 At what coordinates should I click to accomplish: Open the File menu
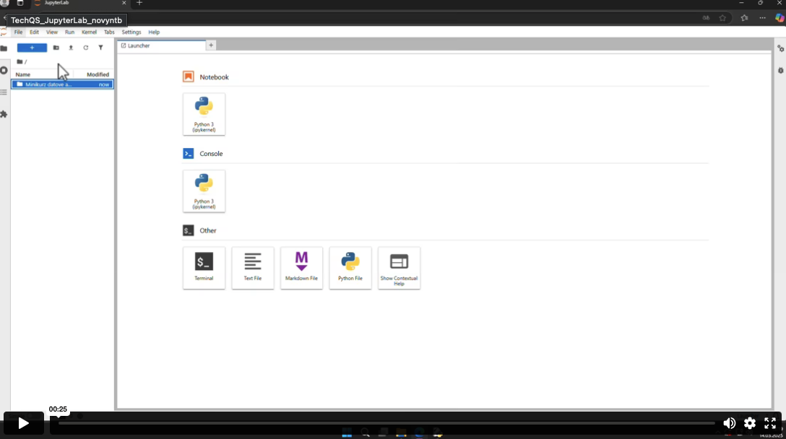pos(18,32)
